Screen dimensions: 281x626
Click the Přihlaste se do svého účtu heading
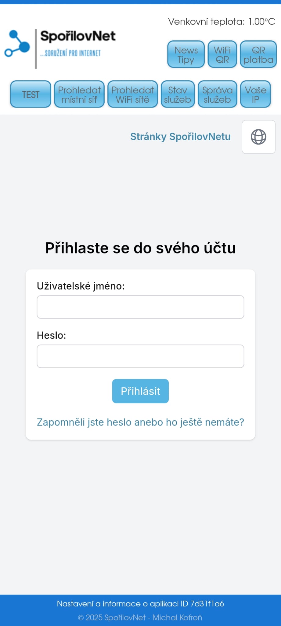tap(140, 248)
